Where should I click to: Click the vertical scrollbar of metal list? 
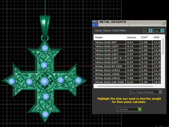point(163,47)
